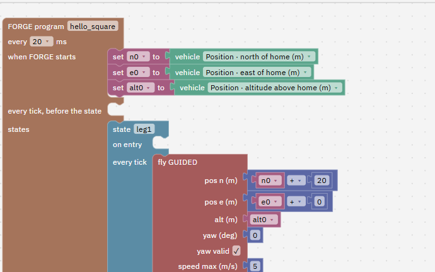Image resolution: width=435 pixels, height=272 pixels.
Task: Edit the program name field hello_square
Action: point(93,27)
